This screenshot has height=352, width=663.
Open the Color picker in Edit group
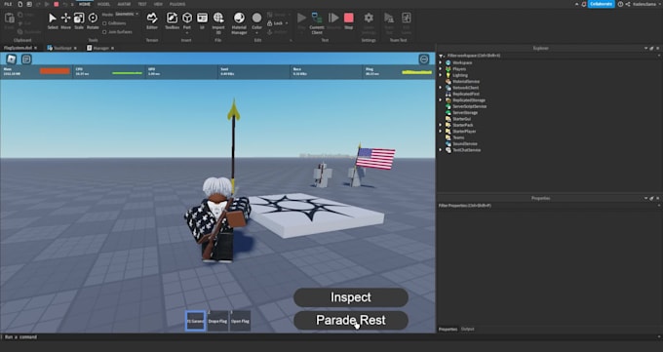point(256,20)
